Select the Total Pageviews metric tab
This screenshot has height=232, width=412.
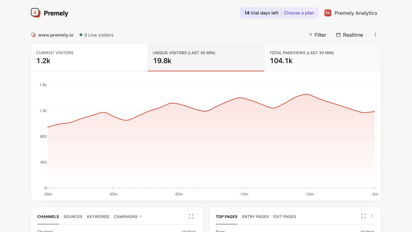pos(323,57)
